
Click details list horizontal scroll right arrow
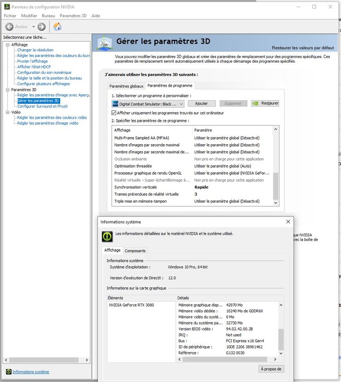tap(275, 360)
